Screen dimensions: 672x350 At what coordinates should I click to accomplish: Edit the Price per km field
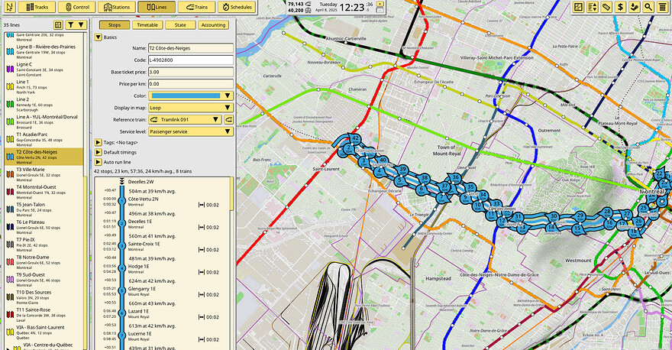pos(191,84)
